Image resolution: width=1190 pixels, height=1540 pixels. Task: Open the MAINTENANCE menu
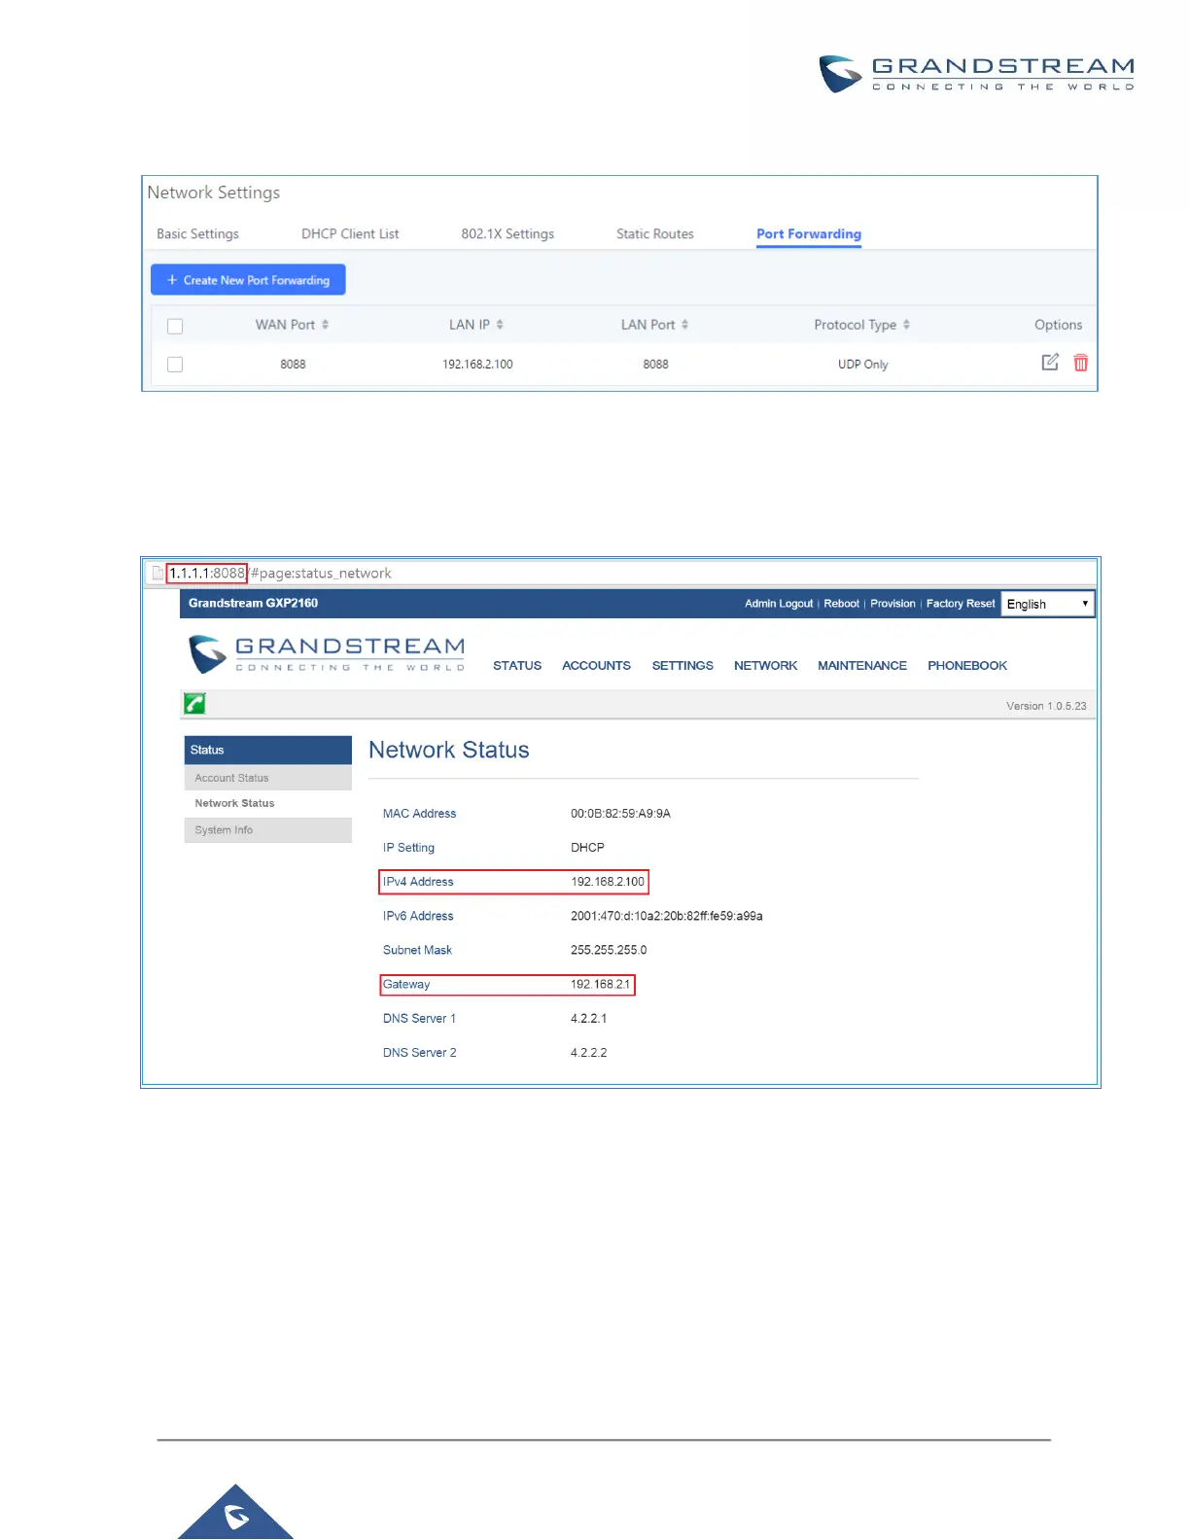(x=862, y=666)
